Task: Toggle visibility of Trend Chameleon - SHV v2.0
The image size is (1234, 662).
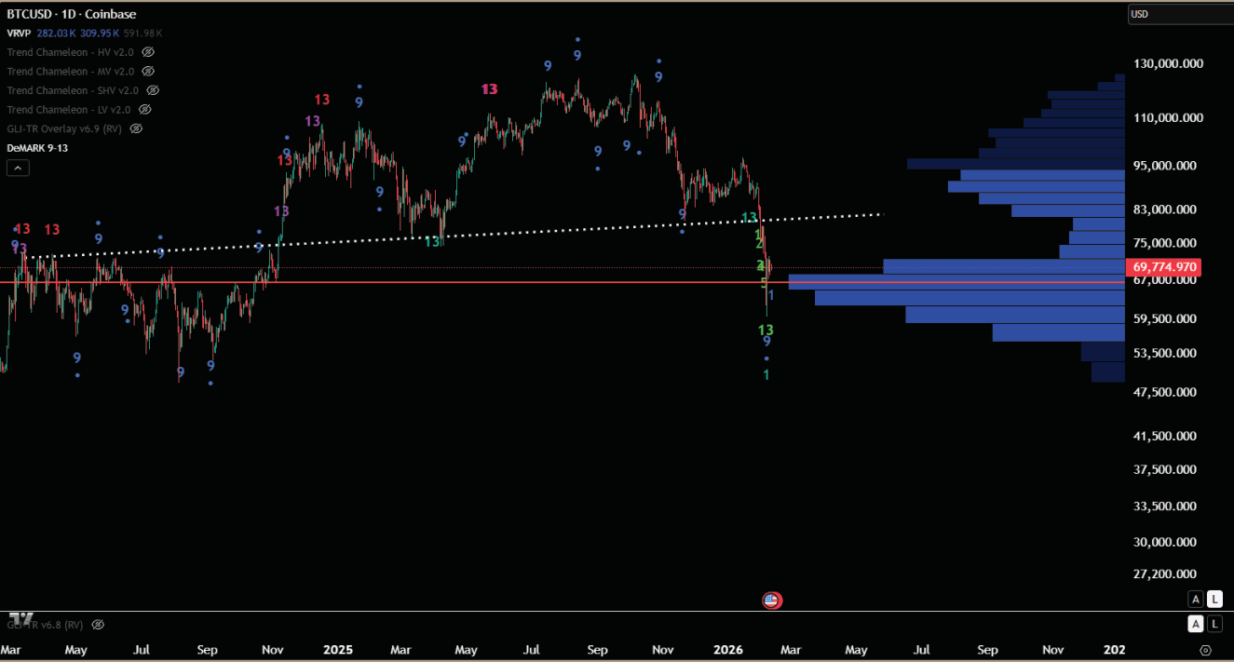Action: (x=153, y=90)
